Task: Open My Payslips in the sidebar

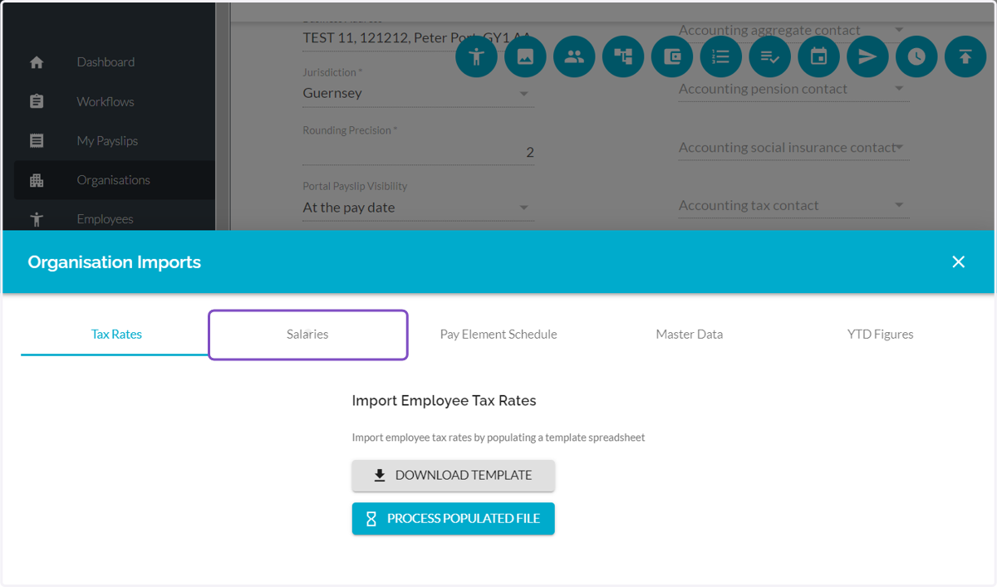Action: [x=108, y=140]
